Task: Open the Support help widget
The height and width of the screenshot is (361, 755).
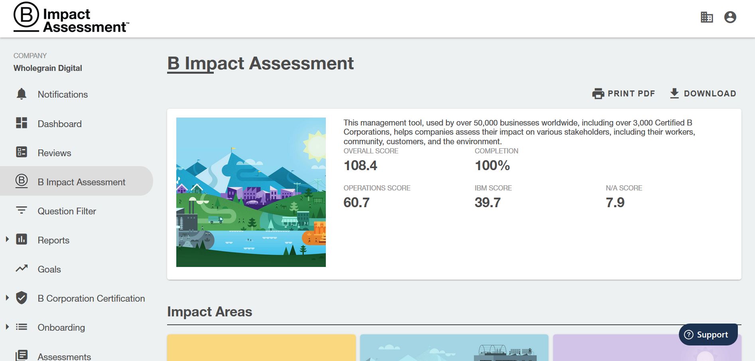Action: [x=708, y=335]
